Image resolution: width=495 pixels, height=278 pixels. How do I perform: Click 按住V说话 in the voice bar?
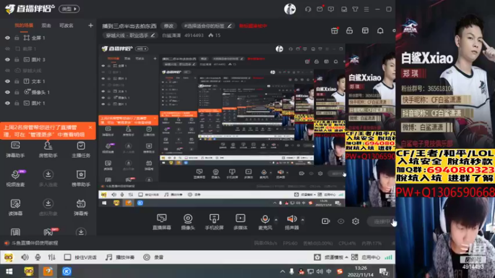(x=81, y=257)
